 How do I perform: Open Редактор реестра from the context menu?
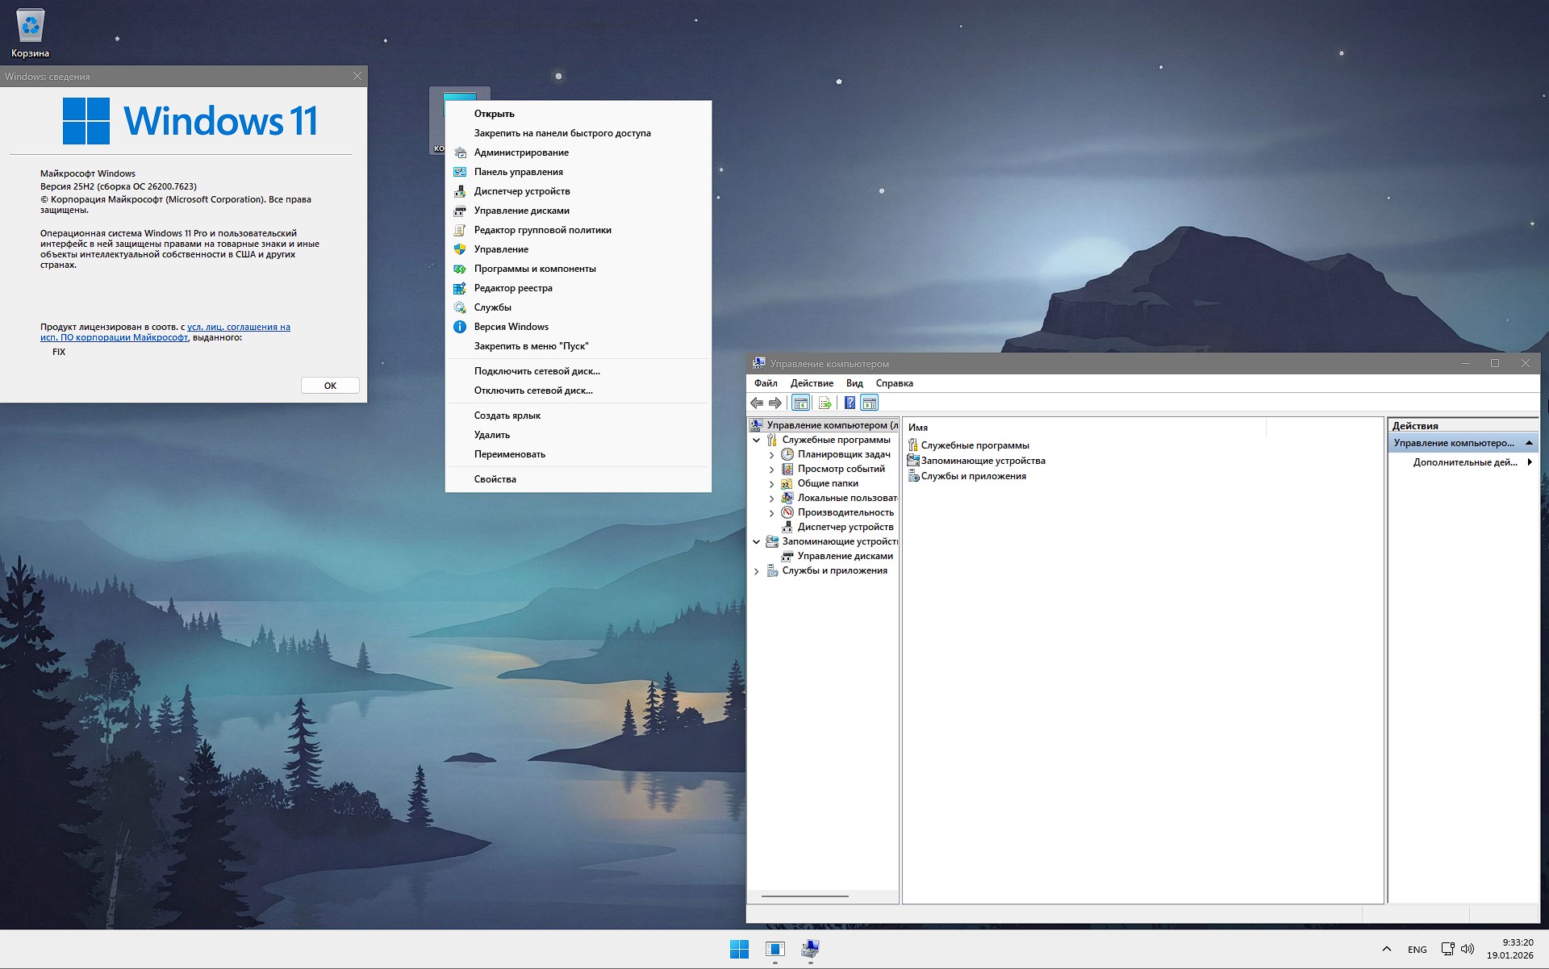pyautogui.click(x=513, y=288)
